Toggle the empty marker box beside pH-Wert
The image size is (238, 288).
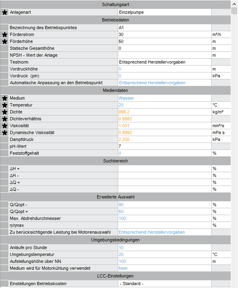click(4, 146)
